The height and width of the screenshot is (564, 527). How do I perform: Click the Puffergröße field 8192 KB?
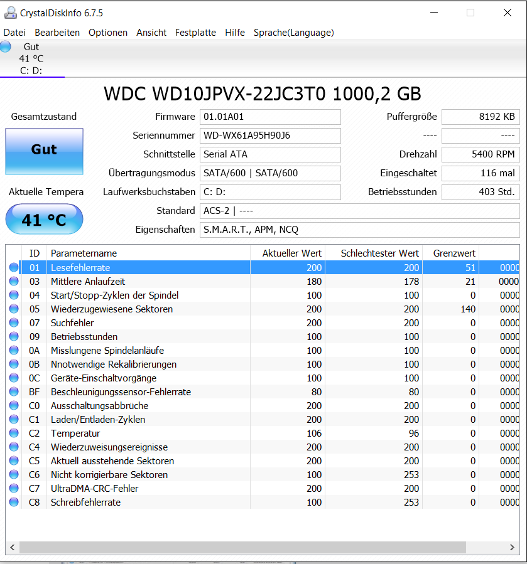point(481,117)
